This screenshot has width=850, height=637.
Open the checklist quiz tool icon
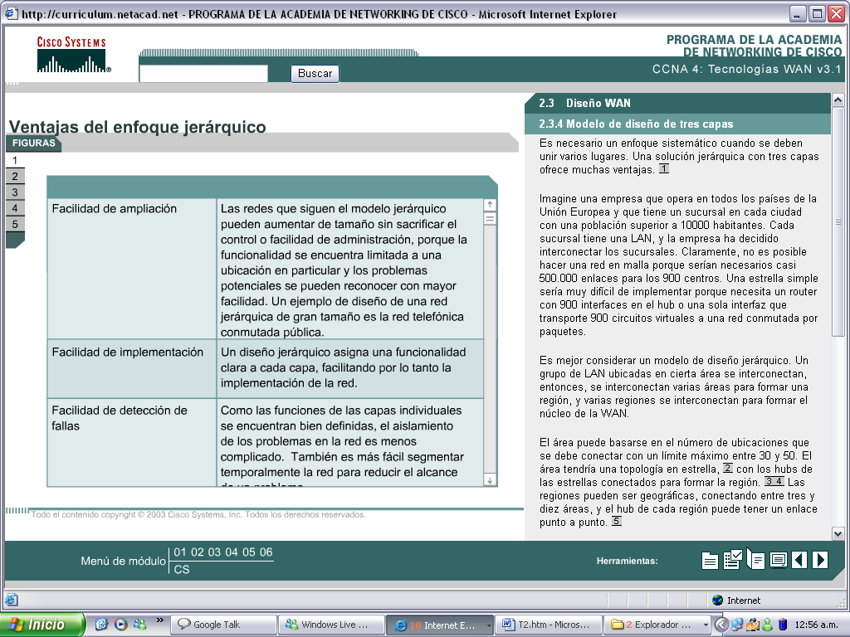pos(732,559)
